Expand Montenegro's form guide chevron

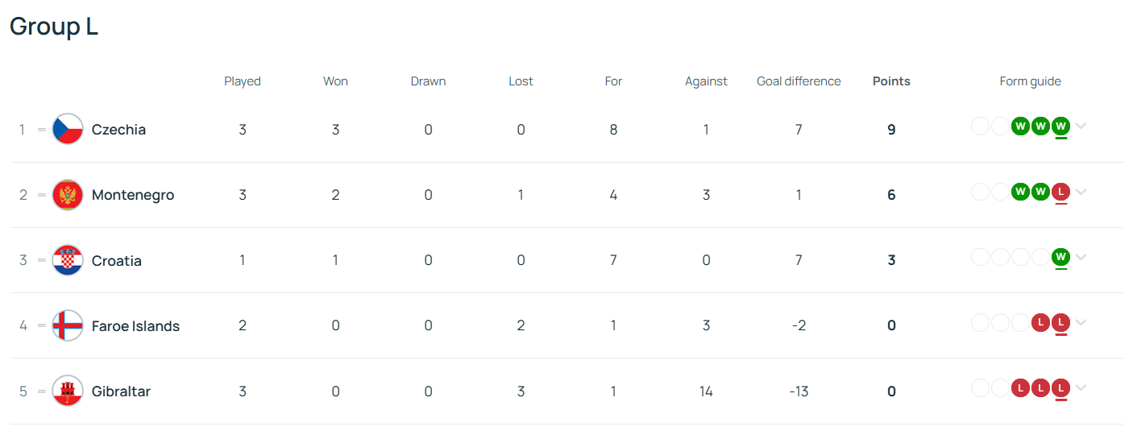coord(1081,192)
